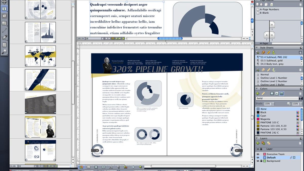Delete the selected style sheet via trash icon
The image size is (304, 171).
coord(300,53)
